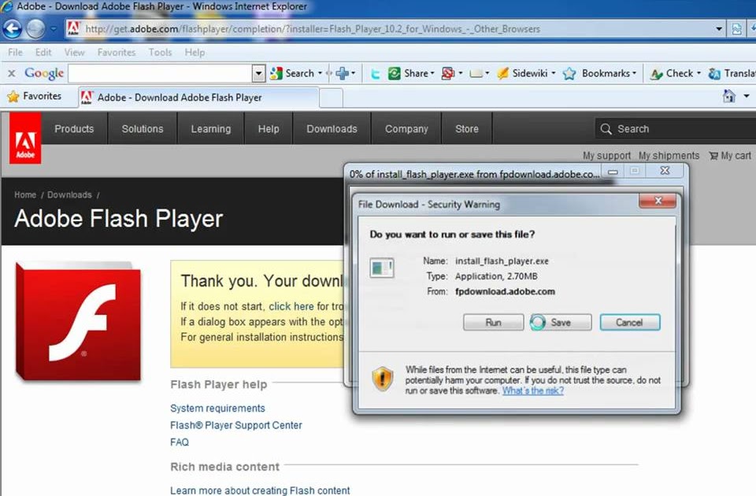Click Save in the Security Warning dialog

561,323
